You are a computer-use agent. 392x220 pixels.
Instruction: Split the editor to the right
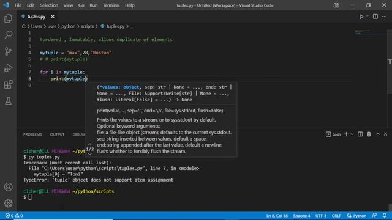(375, 16)
